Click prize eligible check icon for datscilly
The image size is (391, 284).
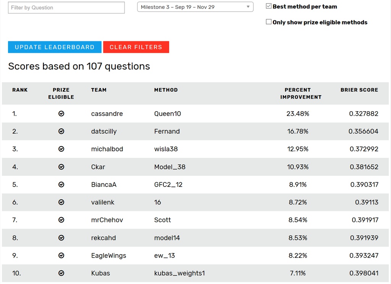click(61, 131)
